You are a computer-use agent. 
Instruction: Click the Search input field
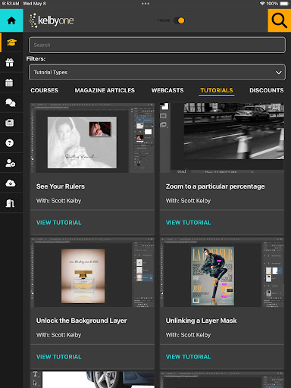coord(157,45)
